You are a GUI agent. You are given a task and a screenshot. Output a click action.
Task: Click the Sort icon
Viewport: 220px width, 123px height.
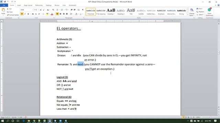pyautogui.click(x=79, y=10)
